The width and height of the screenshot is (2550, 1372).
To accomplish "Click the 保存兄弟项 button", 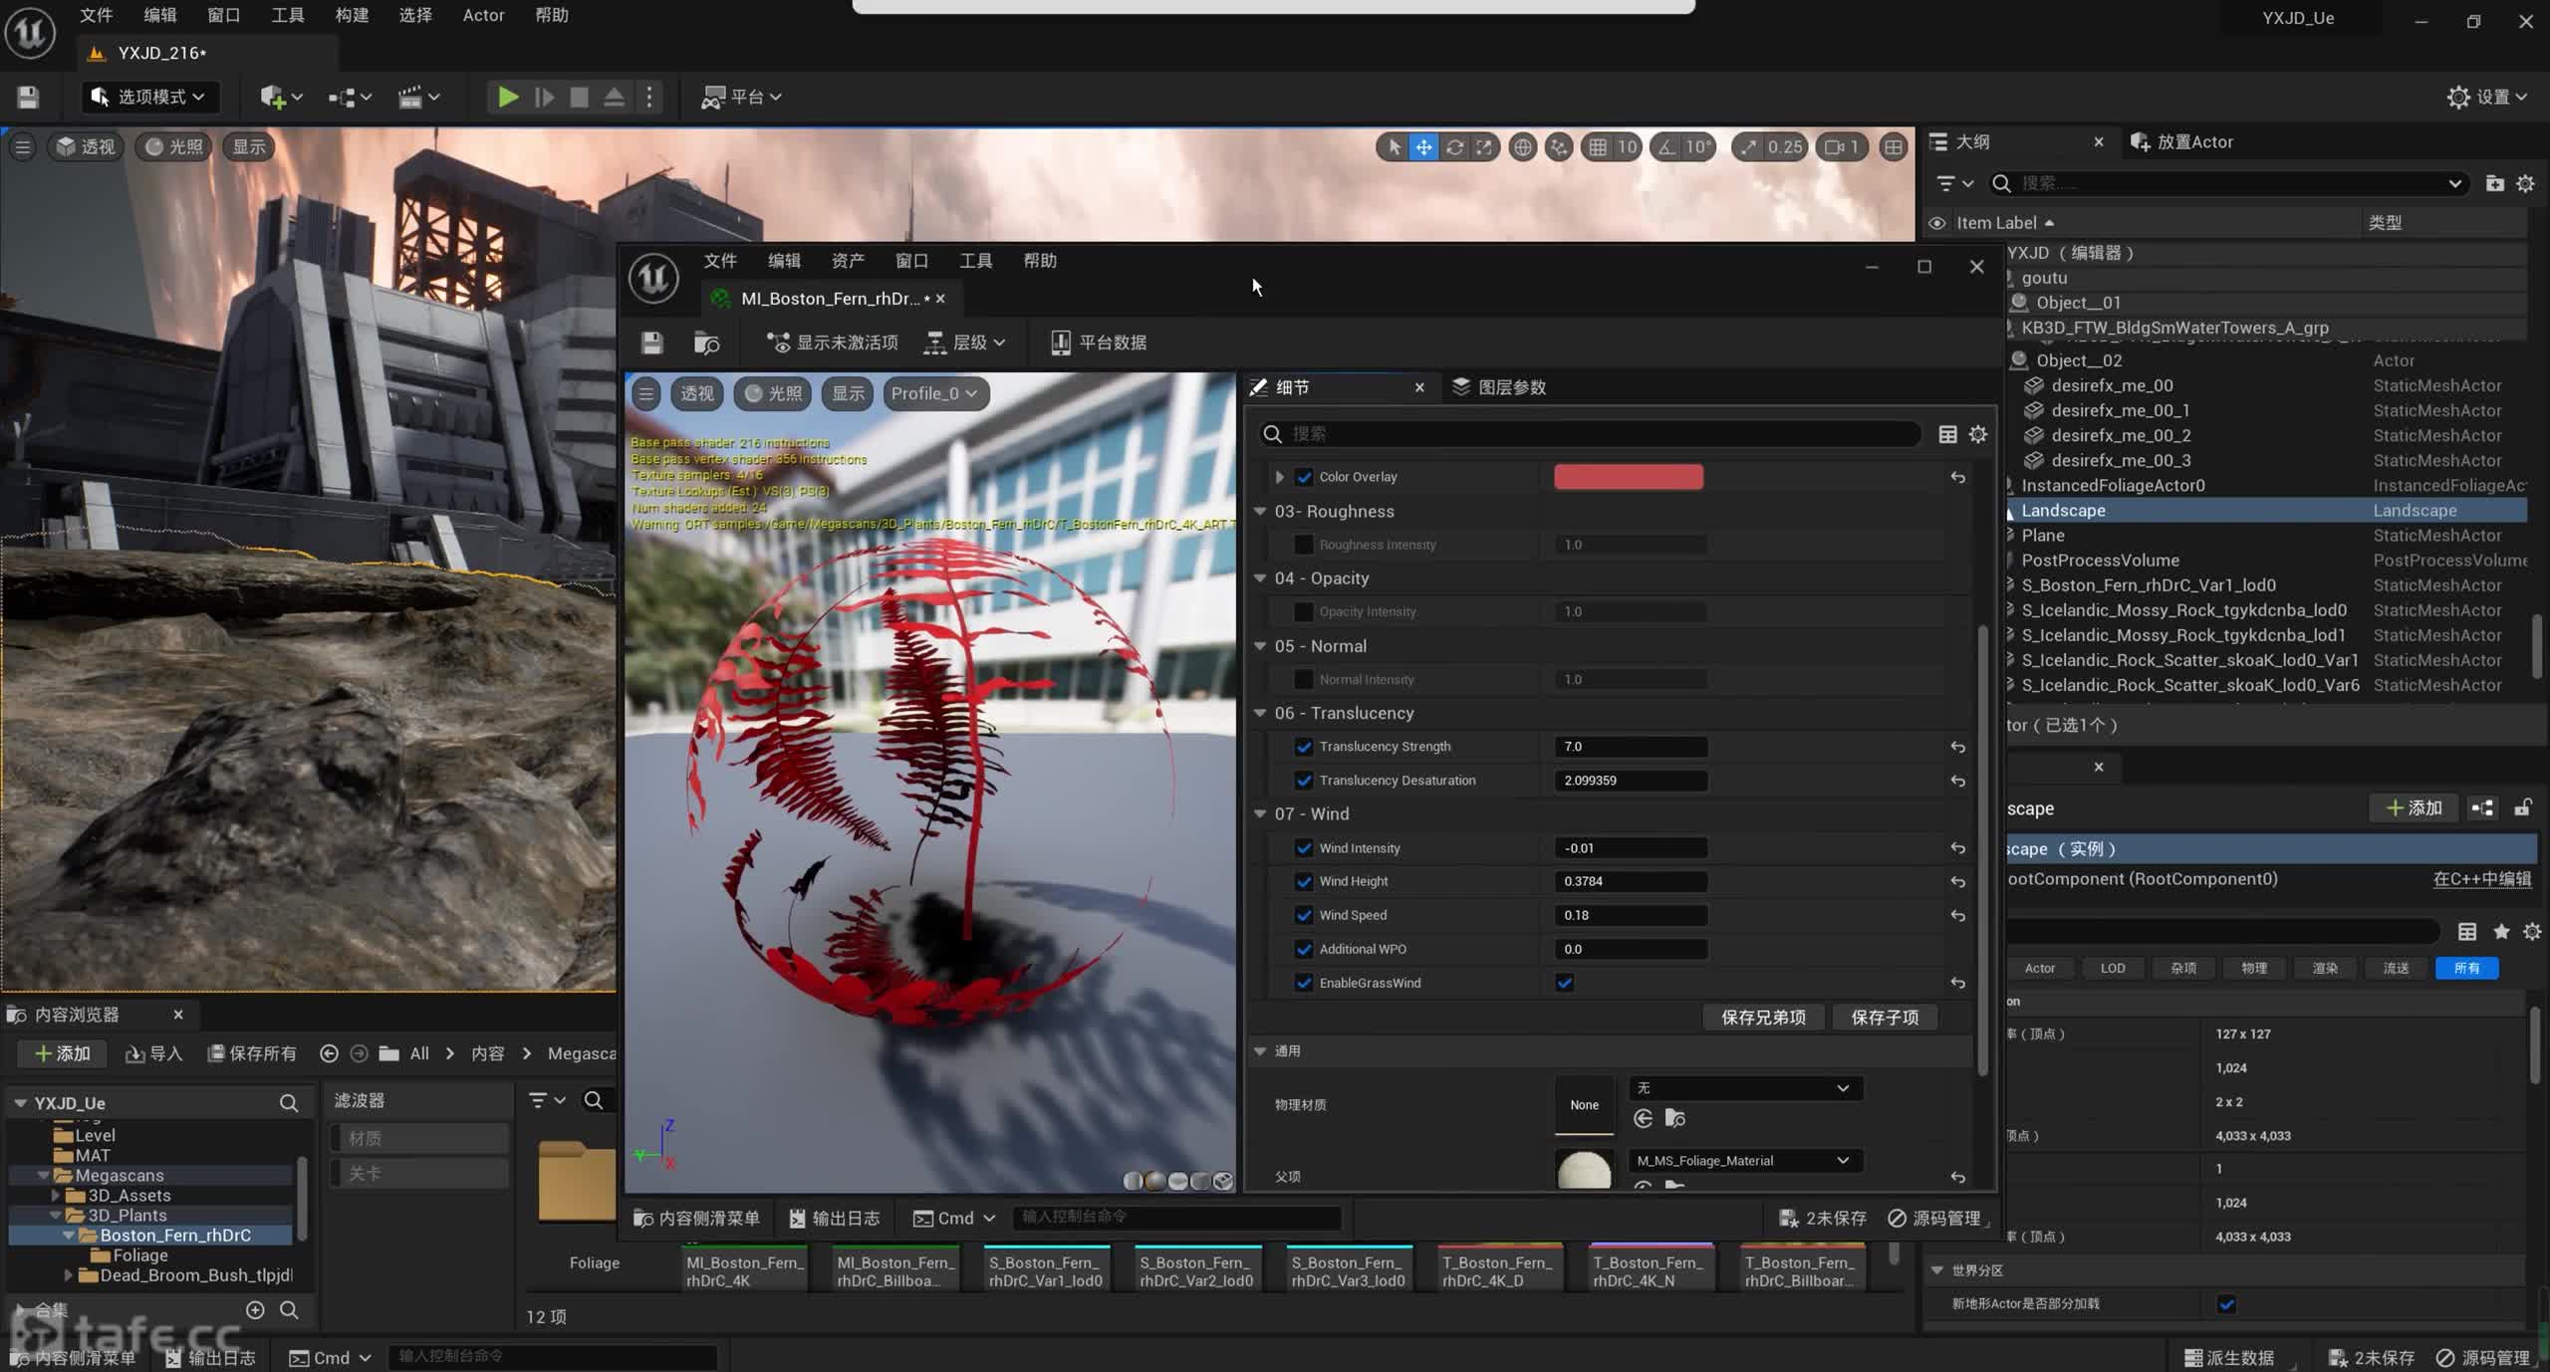I will tap(1763, 1018).
